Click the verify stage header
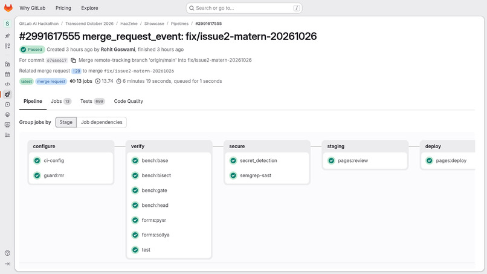Image resolution: width=487 pixels, height=274 pixels. pyautogui.click(x=138, y=146)
